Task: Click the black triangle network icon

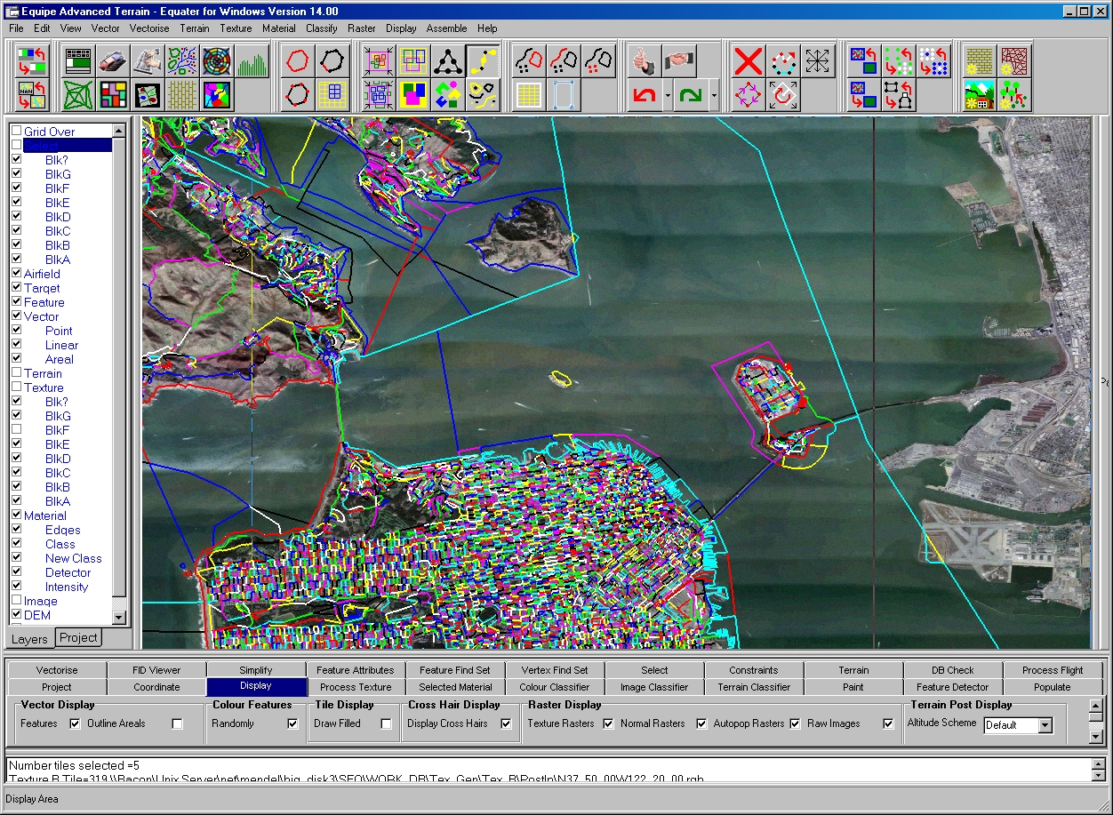Action: (447, 61)
